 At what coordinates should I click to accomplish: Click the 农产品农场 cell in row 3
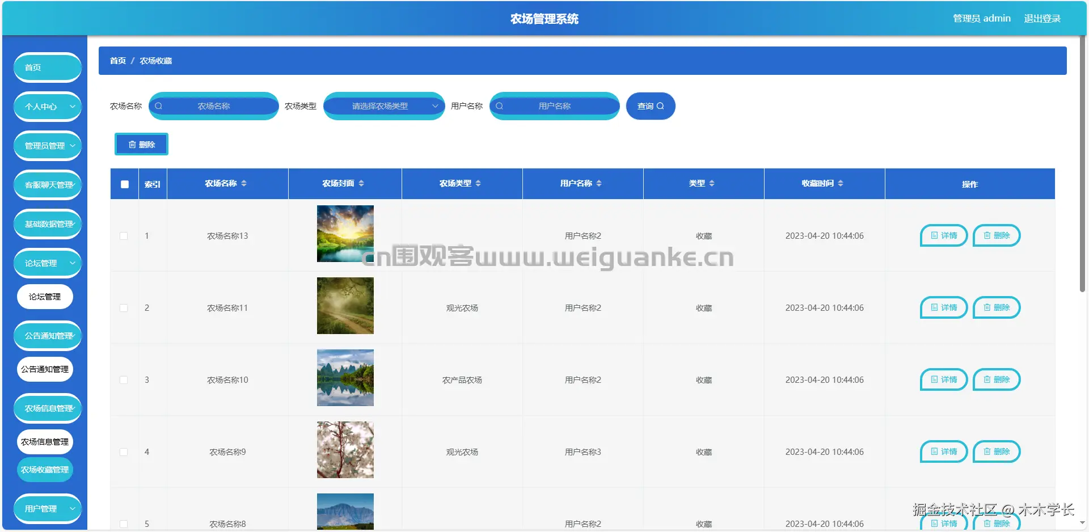[x=462, y=380]
